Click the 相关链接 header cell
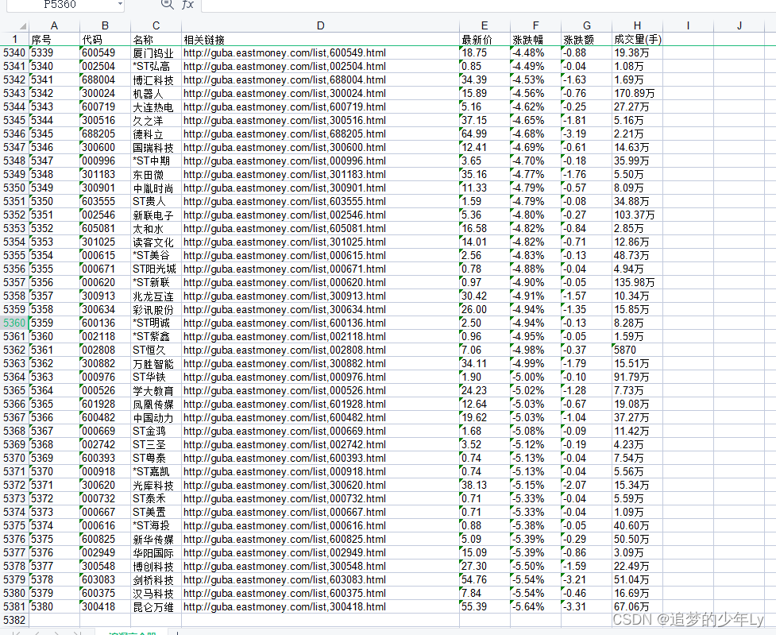The image size is (776, 635). (x=320, y=39)
